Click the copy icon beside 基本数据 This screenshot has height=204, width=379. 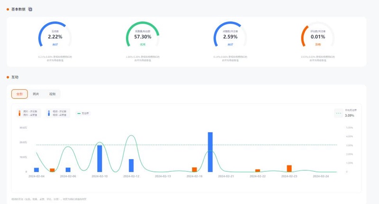(30, 9)
